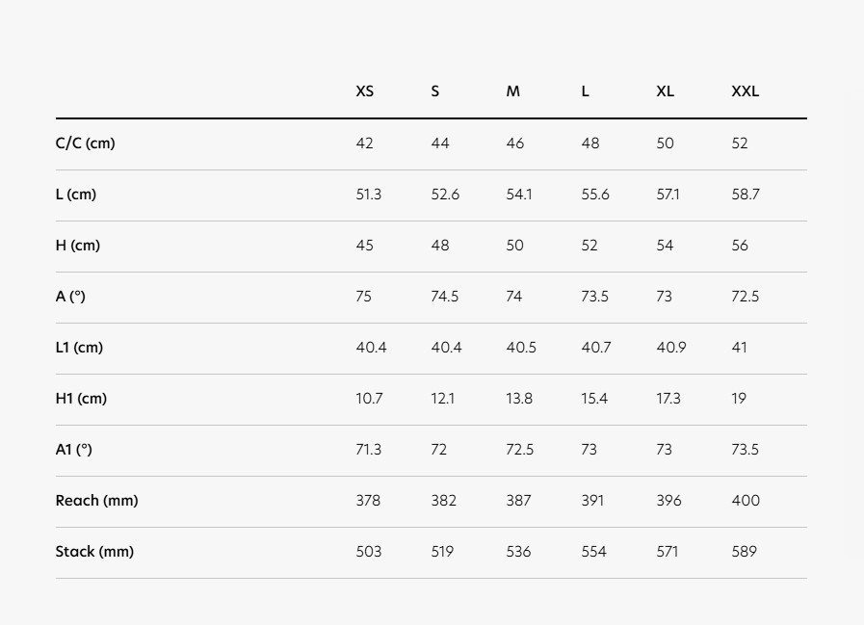The height and width of the screenshot is (625, 864).
Task: Click the 74.5 A angle for S
Action: 445,297
